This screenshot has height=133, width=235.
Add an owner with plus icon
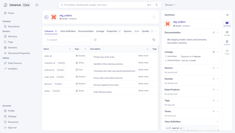point(214,68)
